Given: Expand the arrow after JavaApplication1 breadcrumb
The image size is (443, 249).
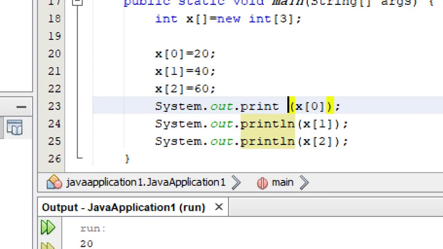Looking at the screenshot, I should (236, 183).
